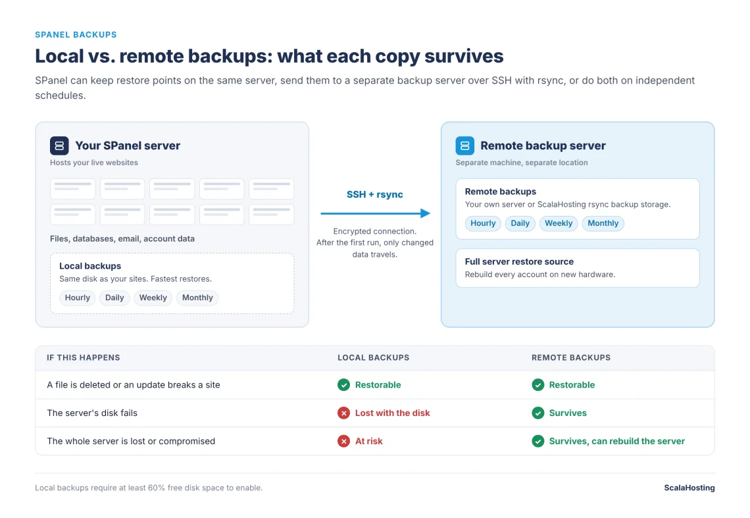Viewport: 750px width, 518px height.
Task: Click the Remote backups card heading
Action: [500, 192]
